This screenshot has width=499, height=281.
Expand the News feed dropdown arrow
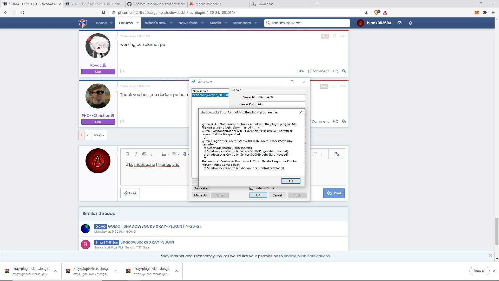[202, 23]
